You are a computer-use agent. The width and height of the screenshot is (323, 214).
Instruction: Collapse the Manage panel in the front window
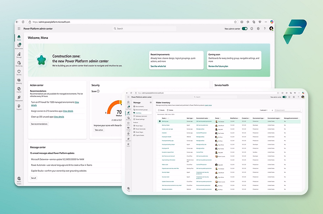pyautogui.click(x=151, y=102)
